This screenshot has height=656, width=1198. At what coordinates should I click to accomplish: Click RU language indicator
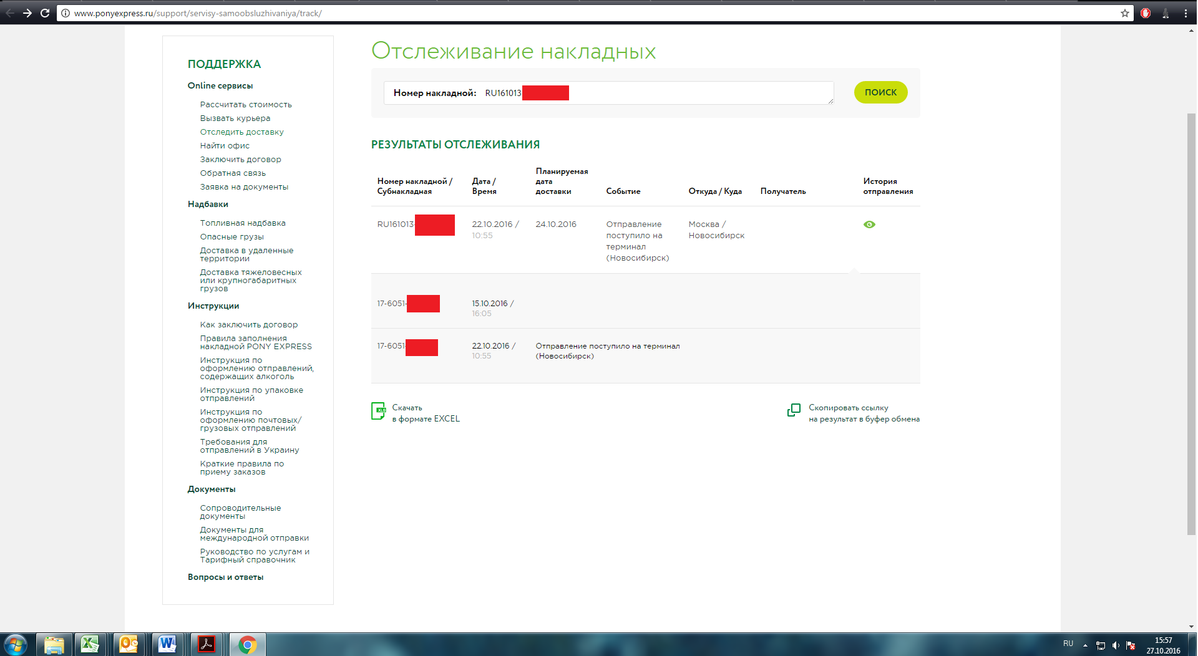click(1068, 644)
